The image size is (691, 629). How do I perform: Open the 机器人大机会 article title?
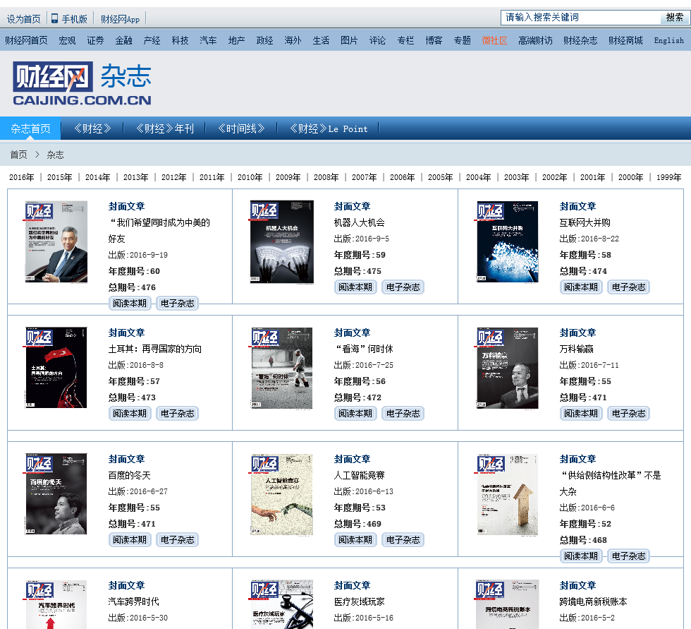(359, 223)
